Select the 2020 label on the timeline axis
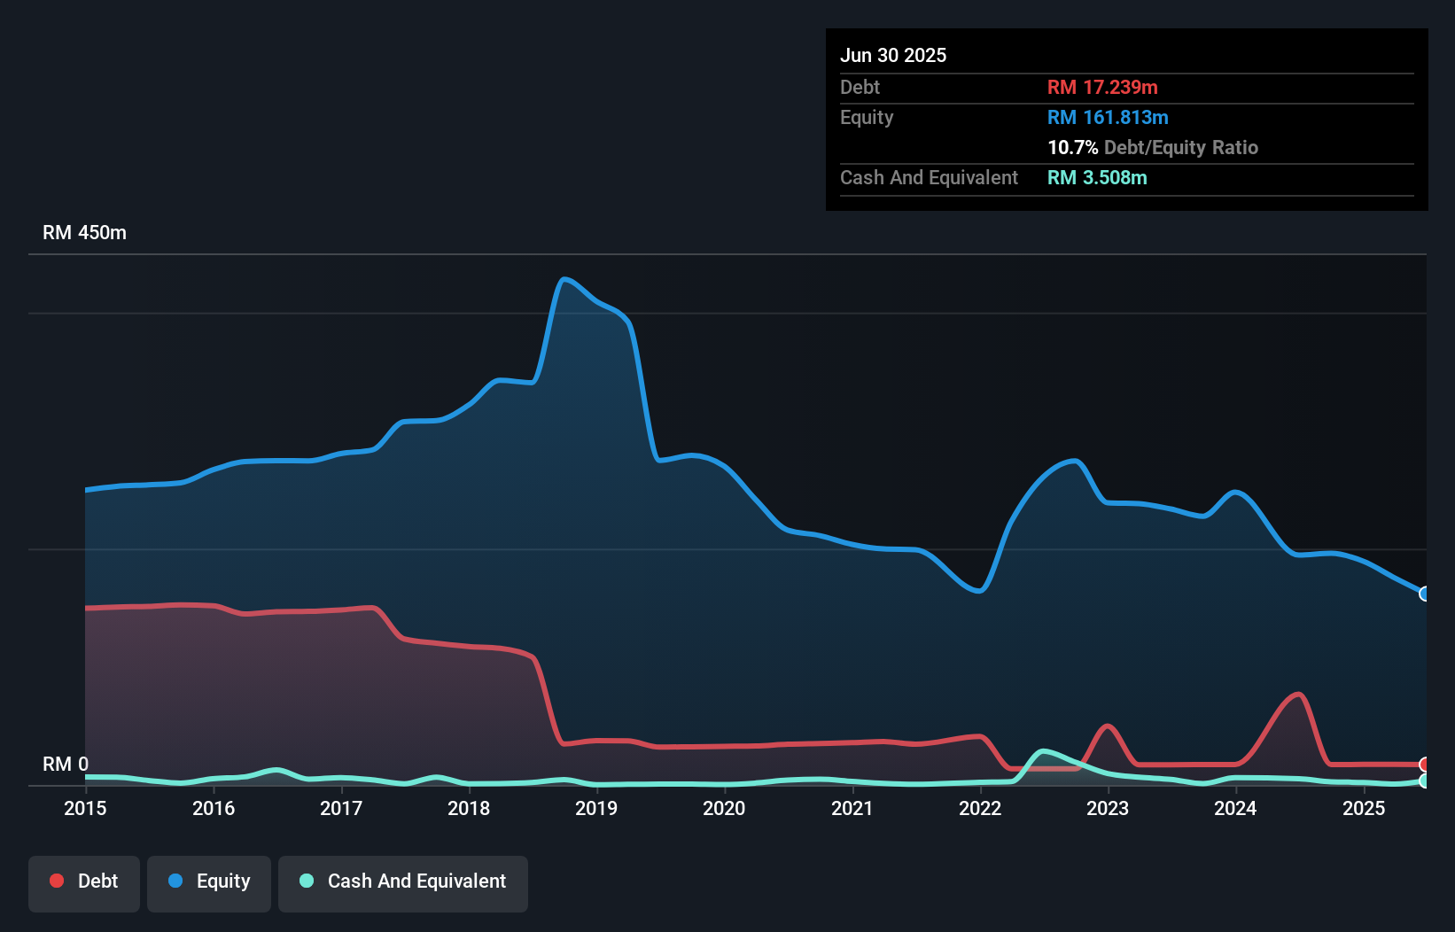 click(724, 809)
